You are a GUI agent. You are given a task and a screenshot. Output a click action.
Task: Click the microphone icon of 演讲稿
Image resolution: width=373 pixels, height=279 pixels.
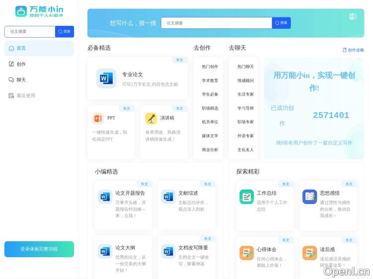click(151, 118)
